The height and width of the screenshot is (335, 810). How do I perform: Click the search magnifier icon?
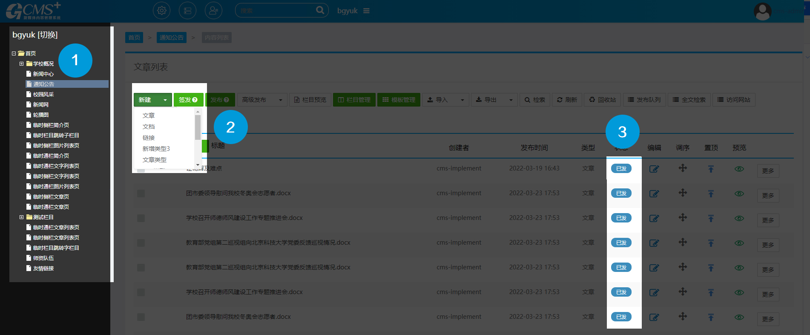click(320, 10)
